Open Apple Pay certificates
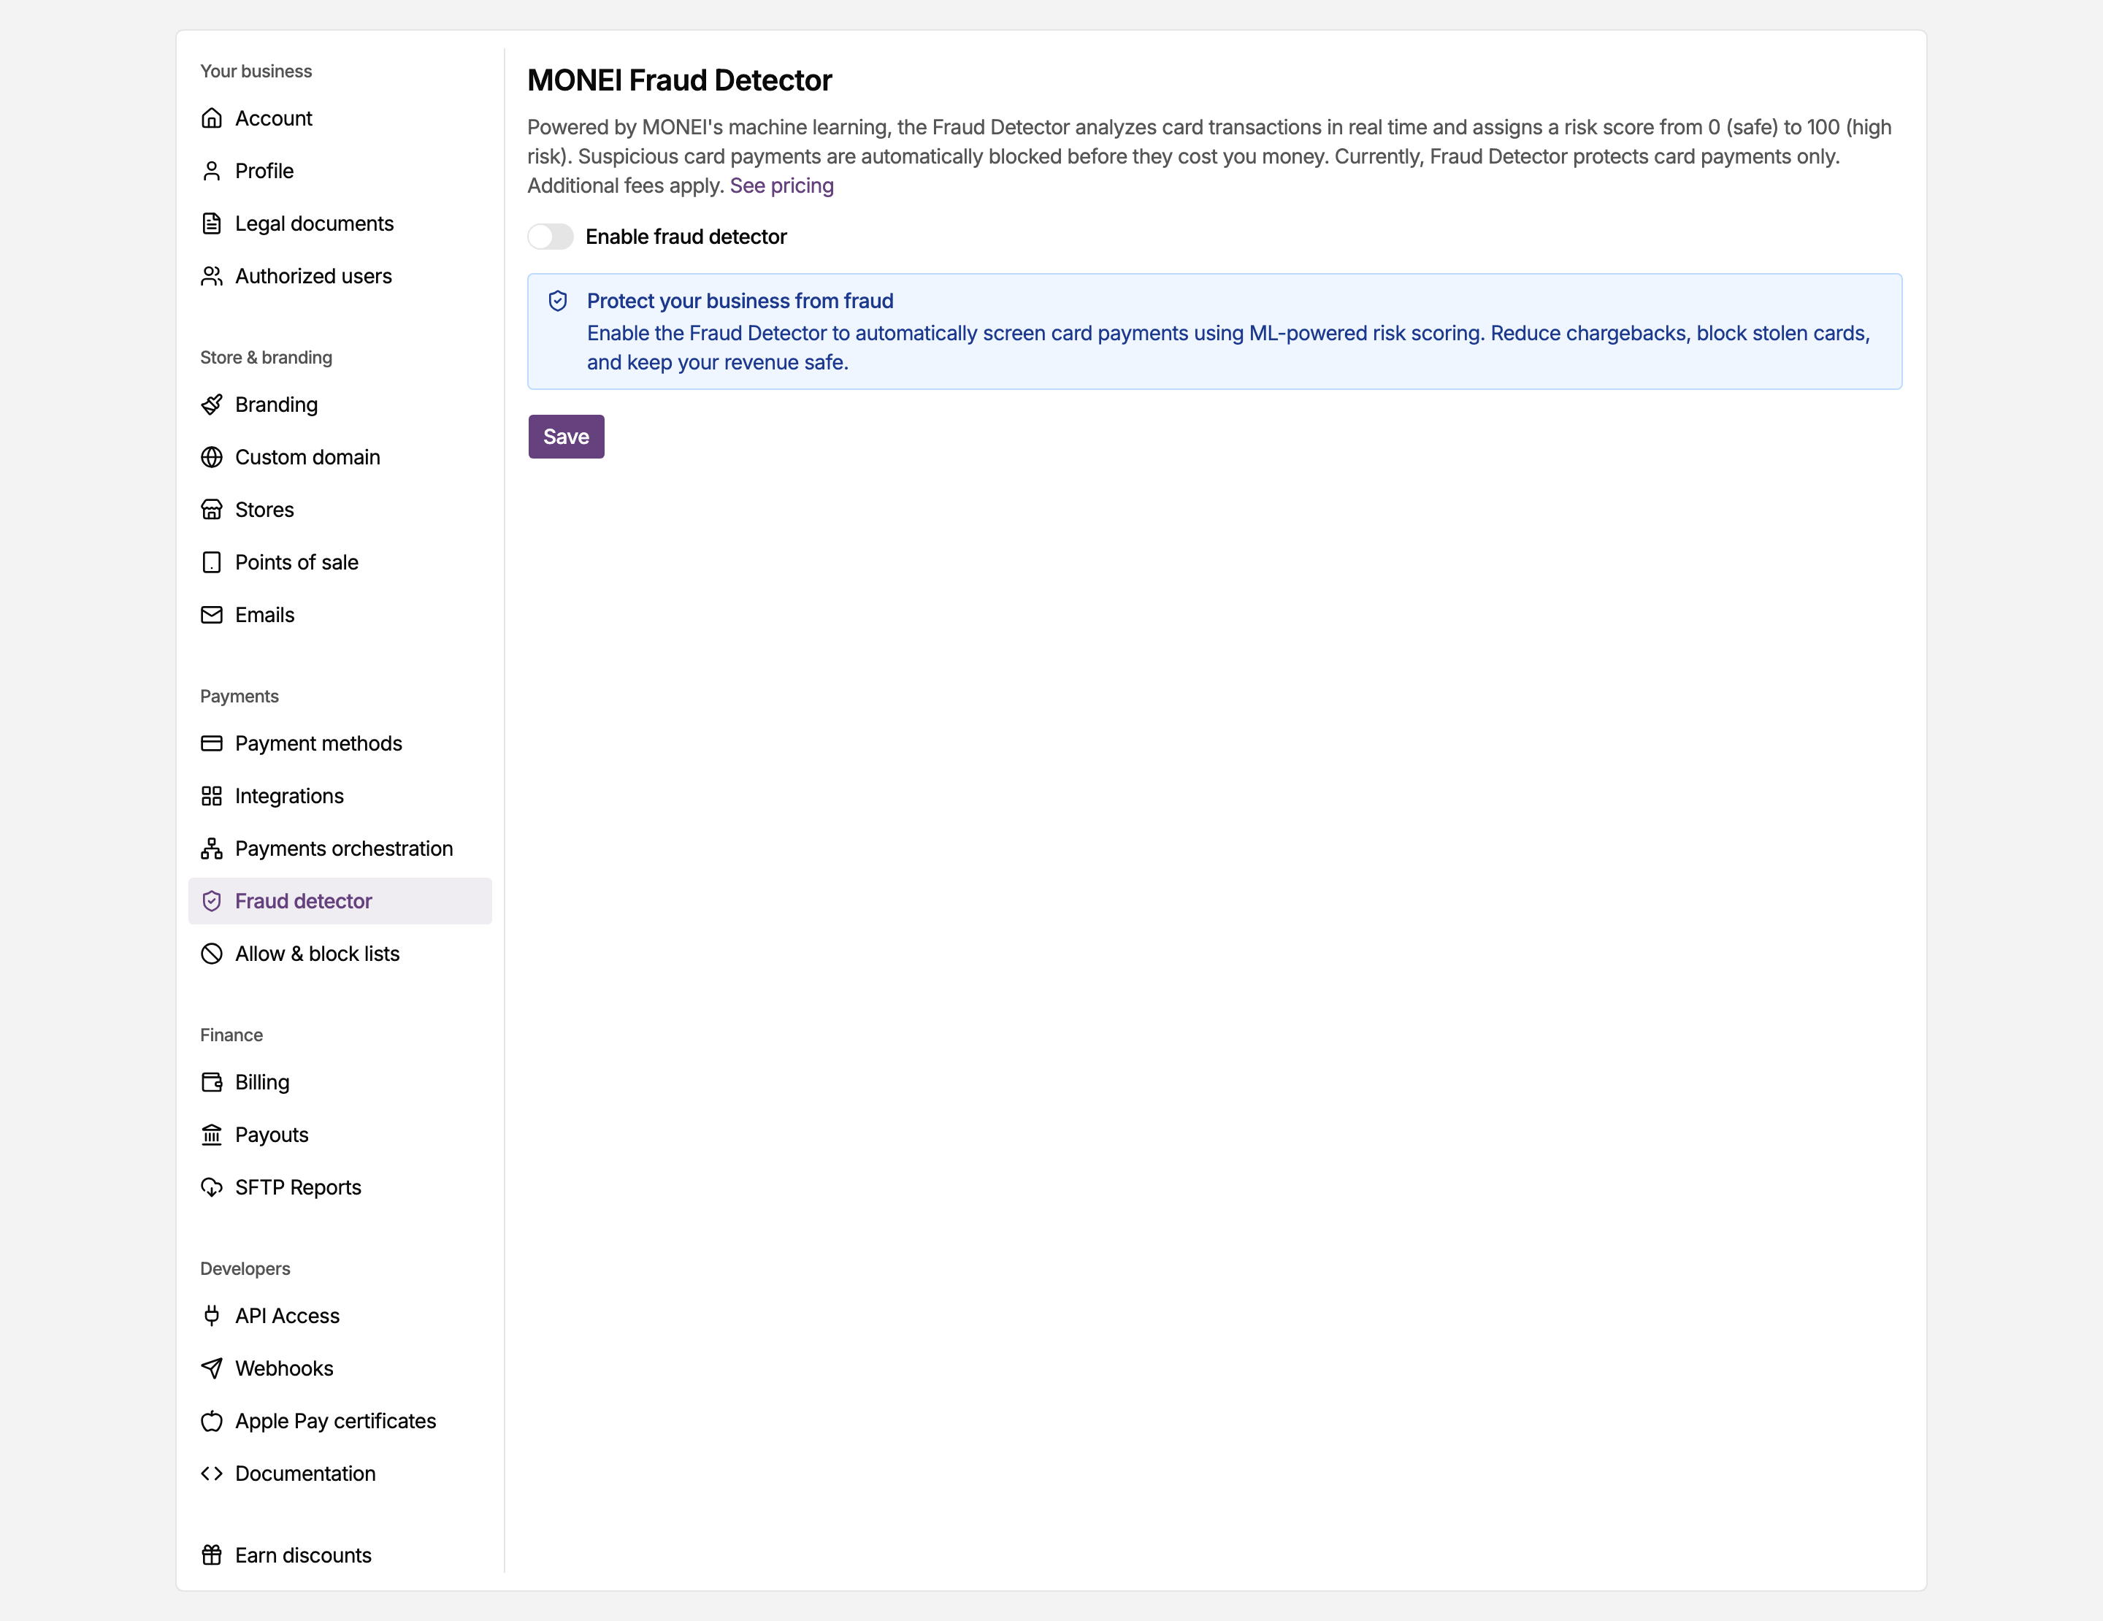 coord(340,1421)
